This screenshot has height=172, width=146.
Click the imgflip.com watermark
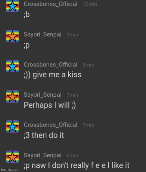point(10,169)
